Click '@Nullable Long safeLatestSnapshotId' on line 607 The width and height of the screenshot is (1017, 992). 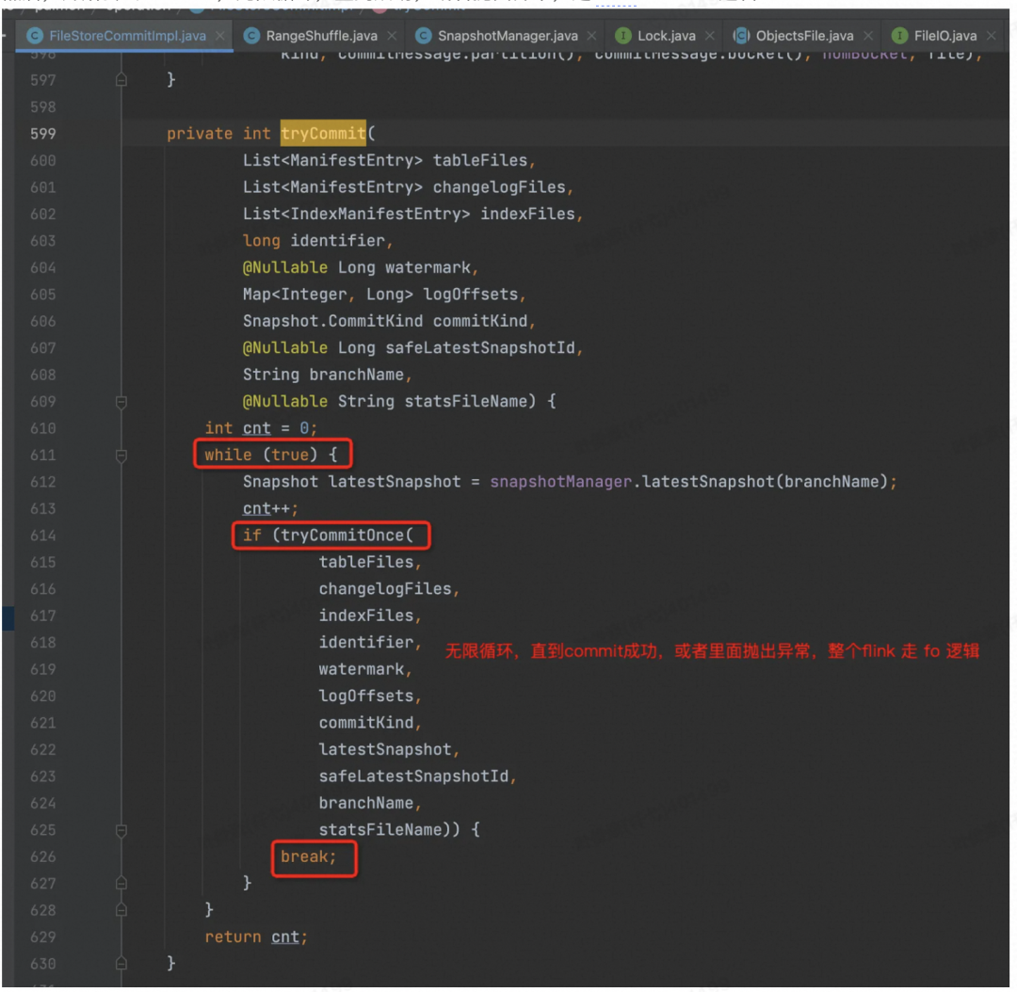[409, 347]
